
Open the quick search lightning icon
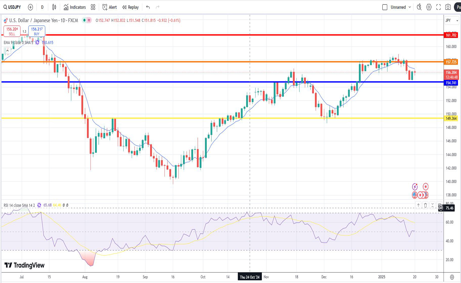click(x=419, y=7)
